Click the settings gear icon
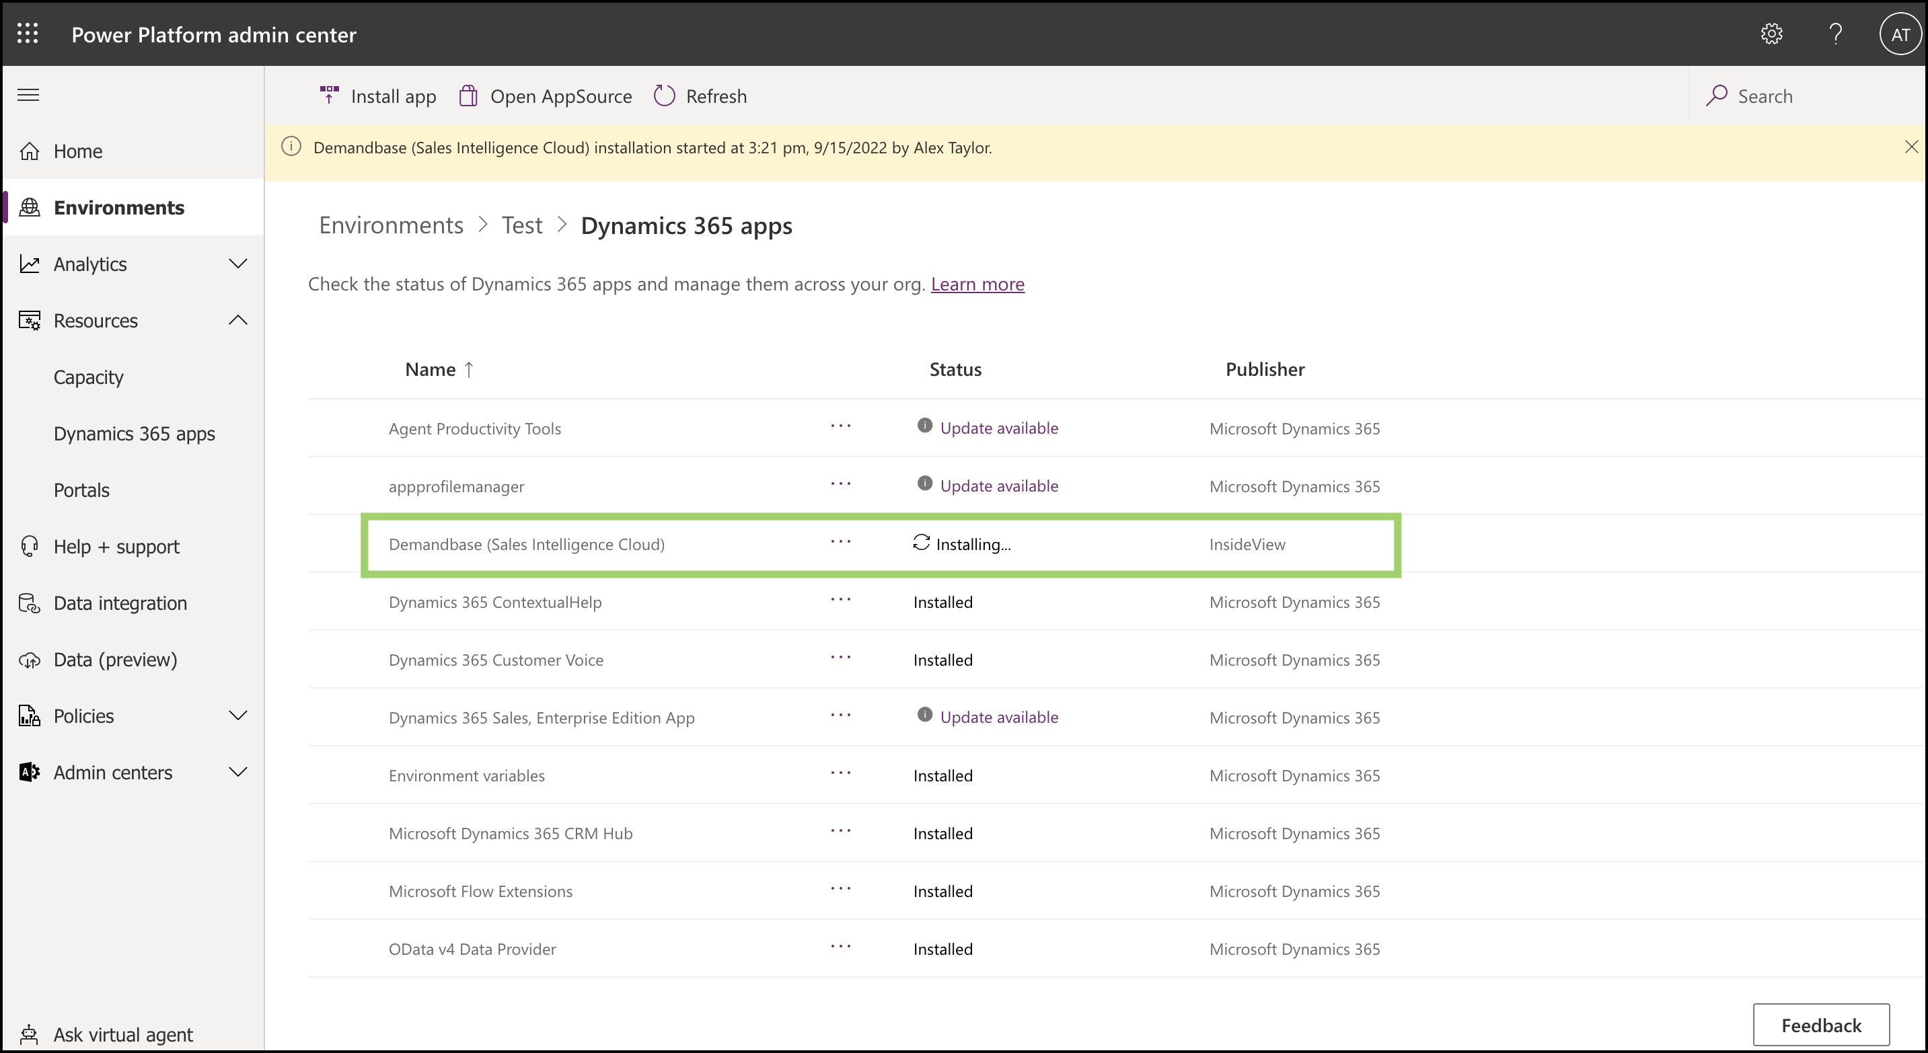The height and width of the screenshot is (1053, 1928). tap(1771, 34)
